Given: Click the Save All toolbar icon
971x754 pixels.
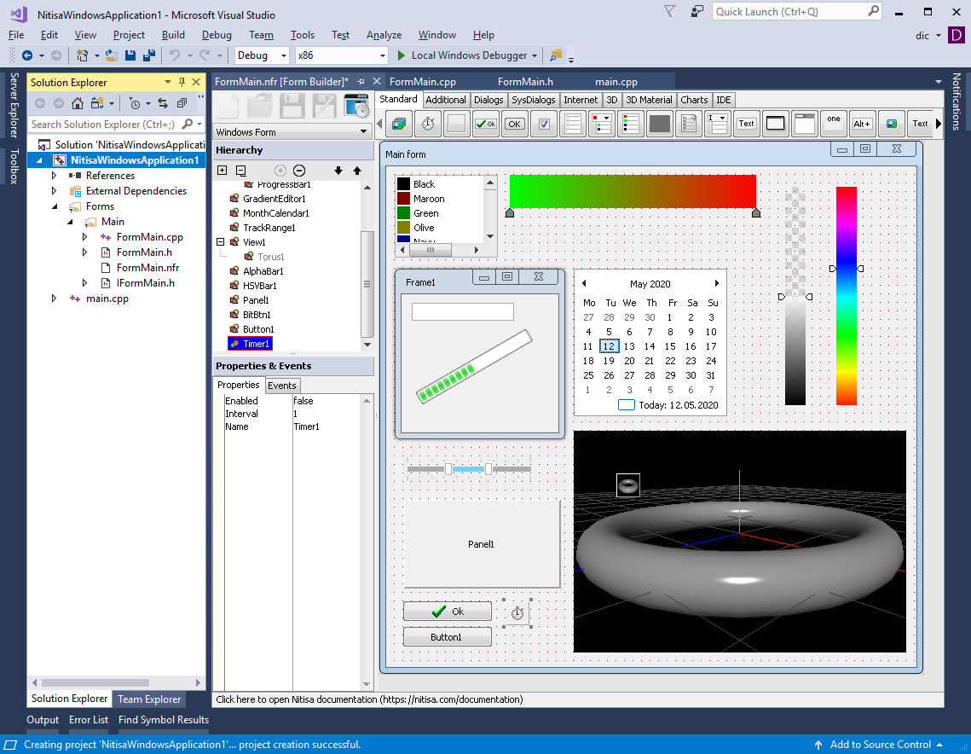Looking at the screenshot, I should [148, 55].
